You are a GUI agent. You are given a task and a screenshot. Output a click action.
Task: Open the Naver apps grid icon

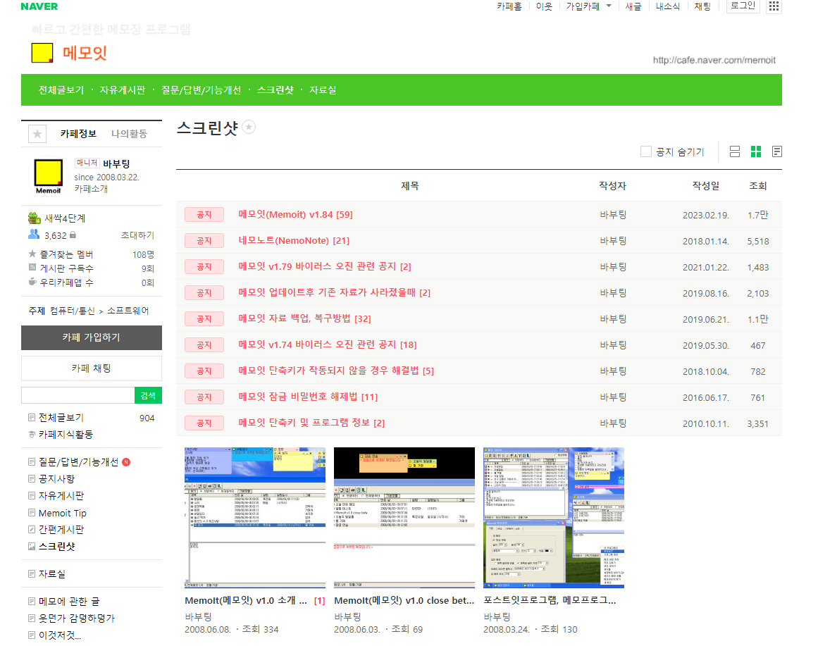774,6
